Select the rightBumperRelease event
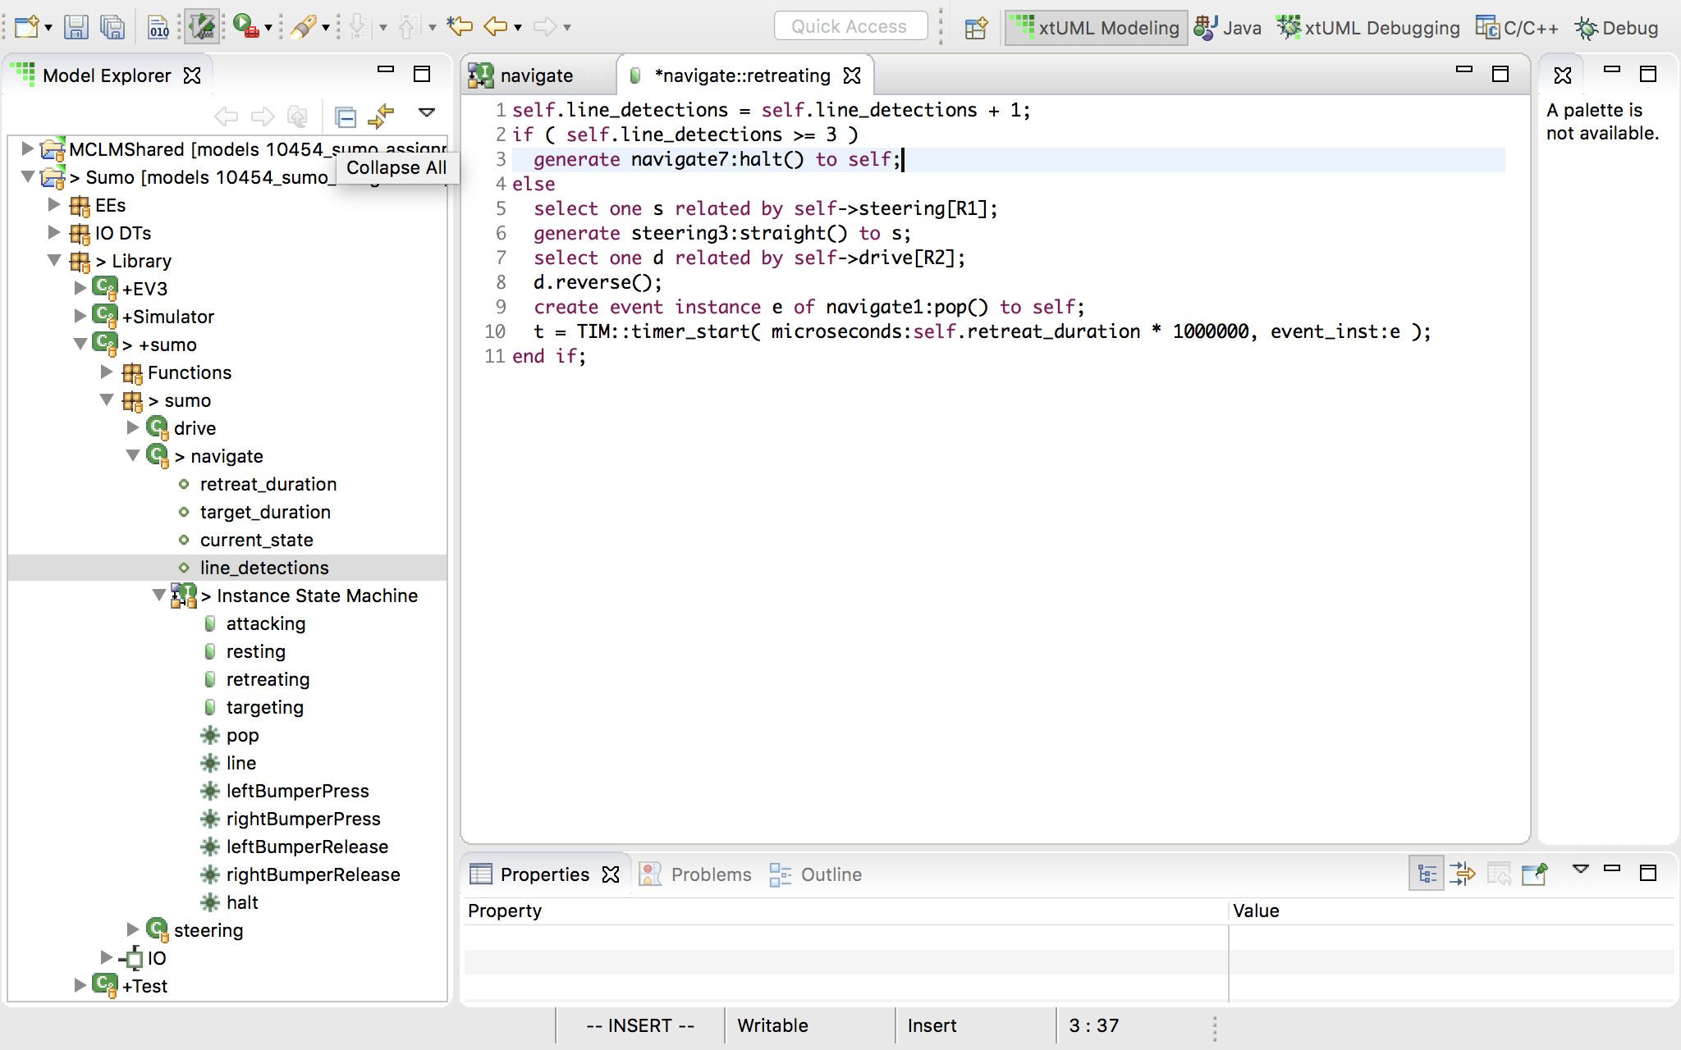 (313, 874)
